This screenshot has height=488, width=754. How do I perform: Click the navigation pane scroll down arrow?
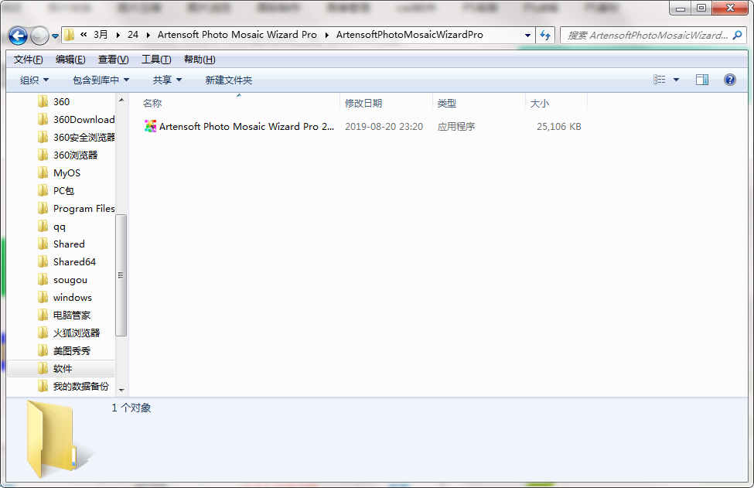coord(121,390)
